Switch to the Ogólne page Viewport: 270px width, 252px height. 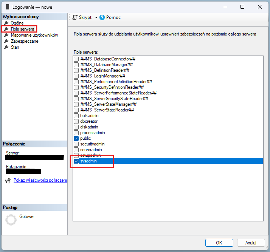[17, 23]
